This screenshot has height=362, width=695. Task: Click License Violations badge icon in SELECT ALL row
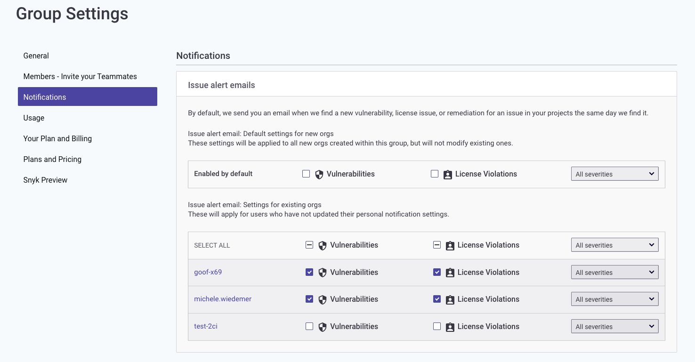point(450,246)
